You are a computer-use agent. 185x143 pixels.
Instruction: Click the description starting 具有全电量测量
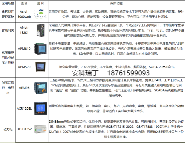(116, 49)
